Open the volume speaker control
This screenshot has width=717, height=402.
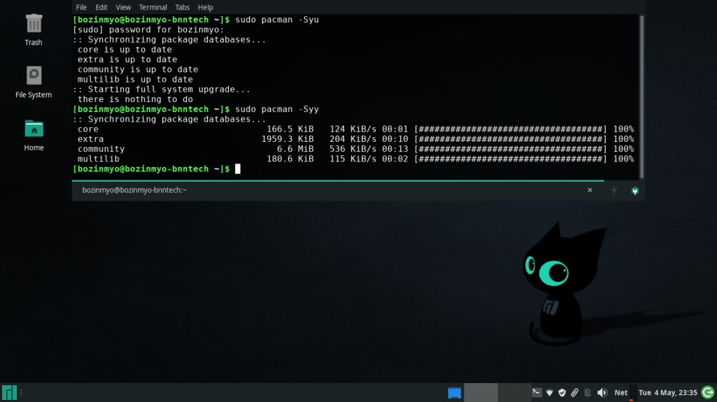tap(601, 393)
